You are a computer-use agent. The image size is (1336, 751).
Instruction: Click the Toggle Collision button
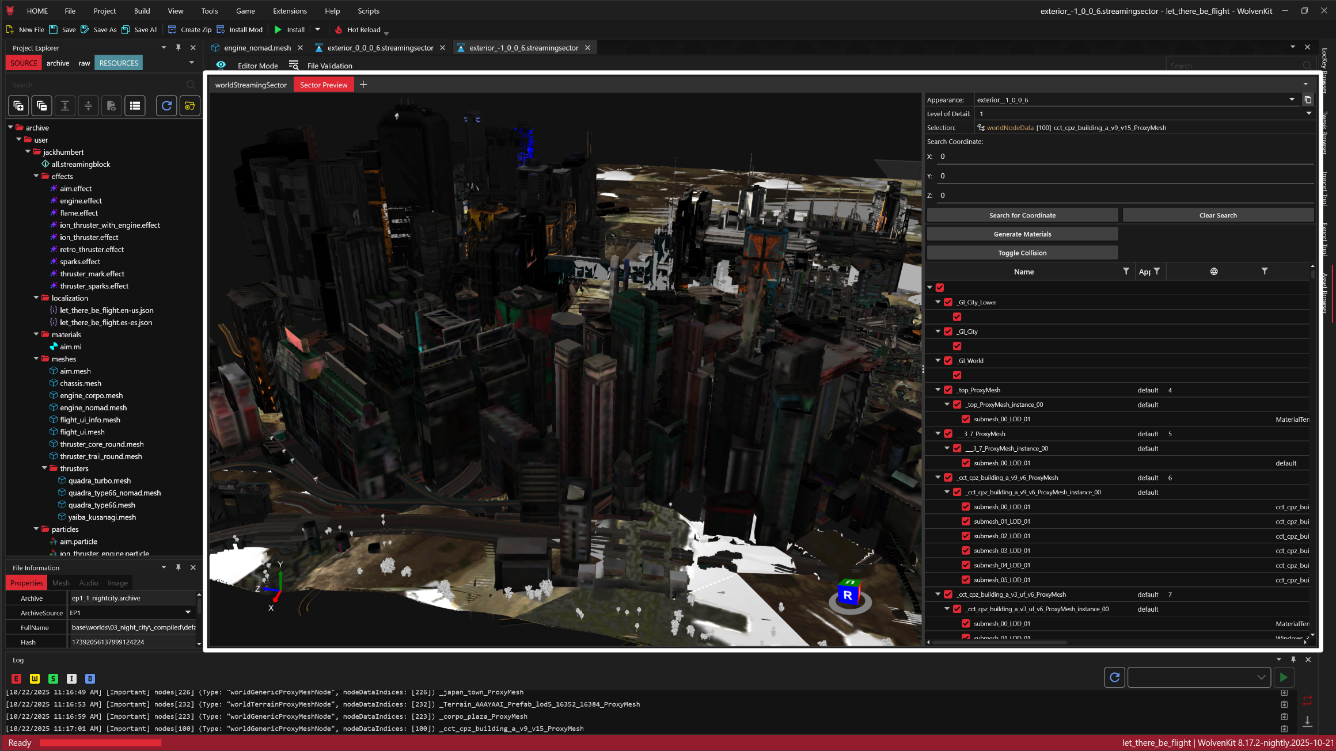[1022, 253]
